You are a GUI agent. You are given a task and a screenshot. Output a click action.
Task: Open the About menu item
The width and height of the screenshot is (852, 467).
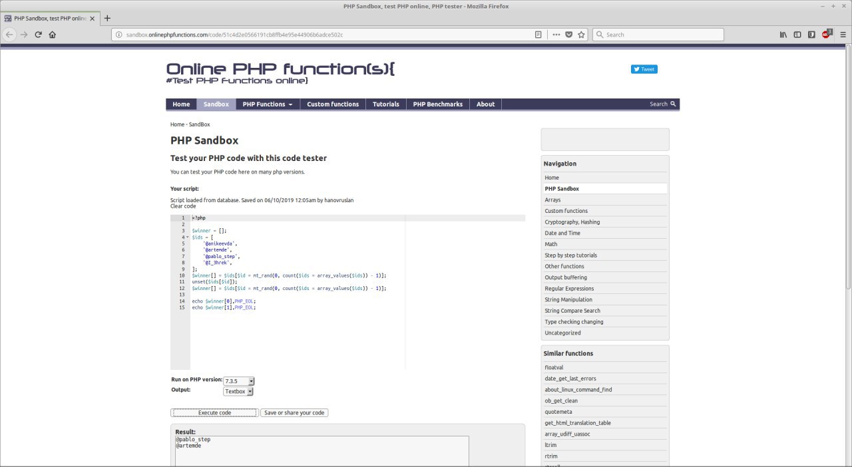(486, 104)
